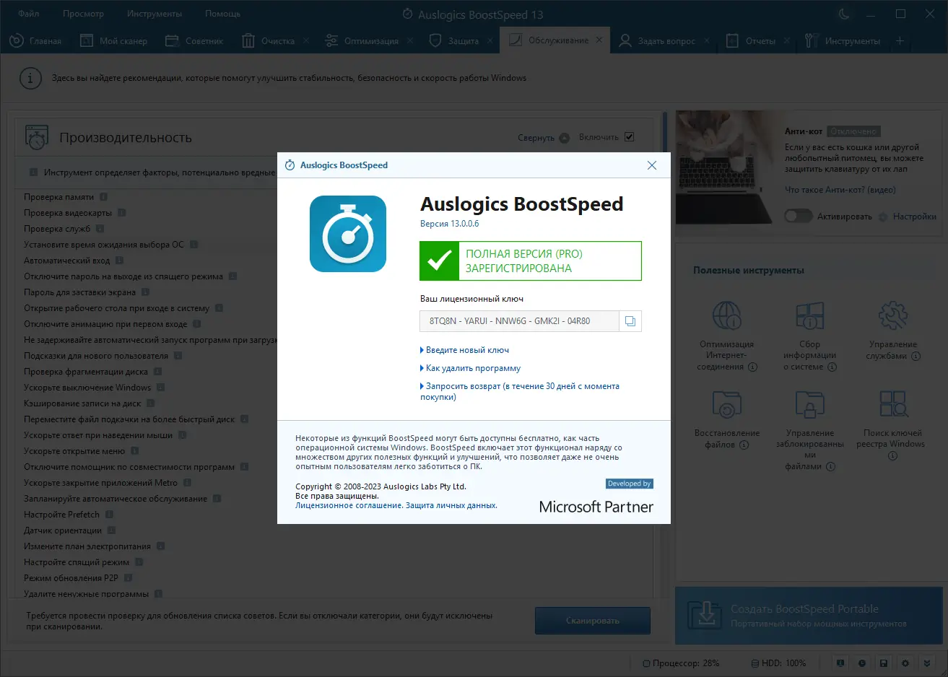Select the Проверка фрагментации диска recommendation
Image resolution: width=948 pixels, height=677 pixels.
coord(86,372)
